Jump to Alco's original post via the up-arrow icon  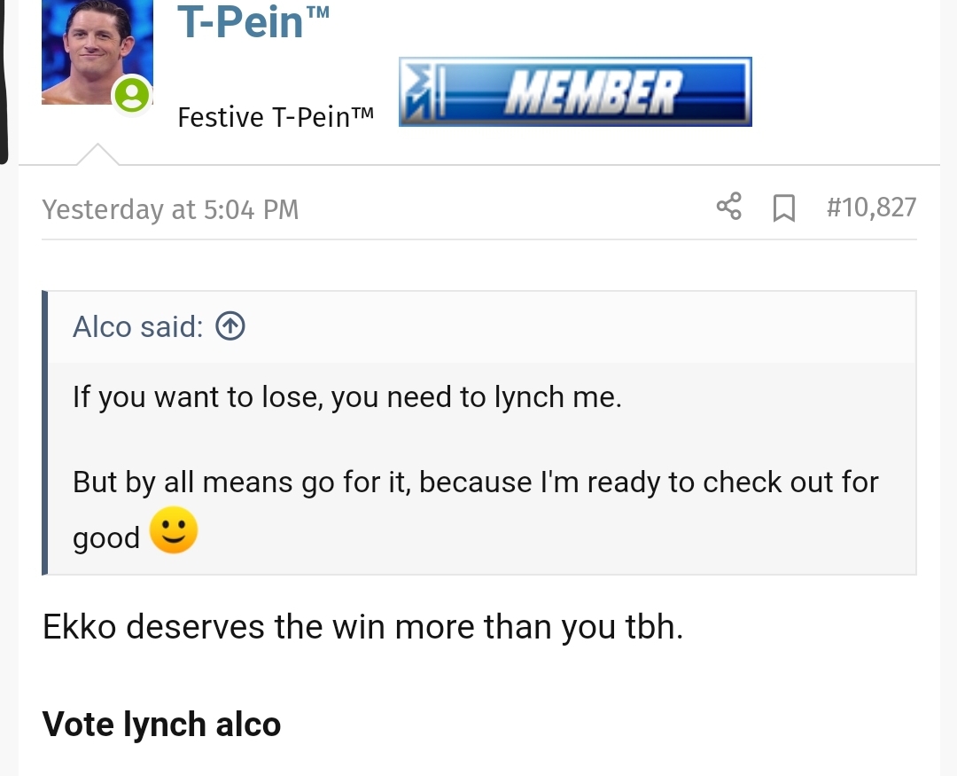coord(230,327)
